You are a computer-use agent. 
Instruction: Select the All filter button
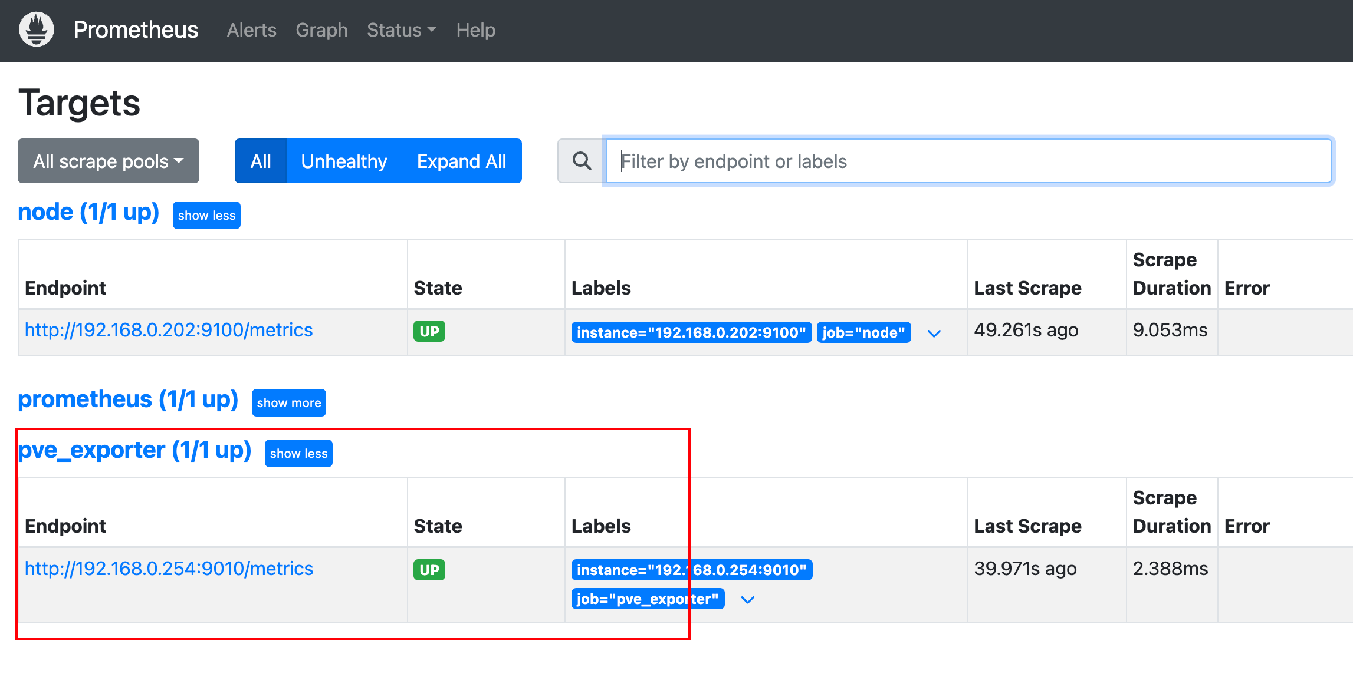point(261,161)
